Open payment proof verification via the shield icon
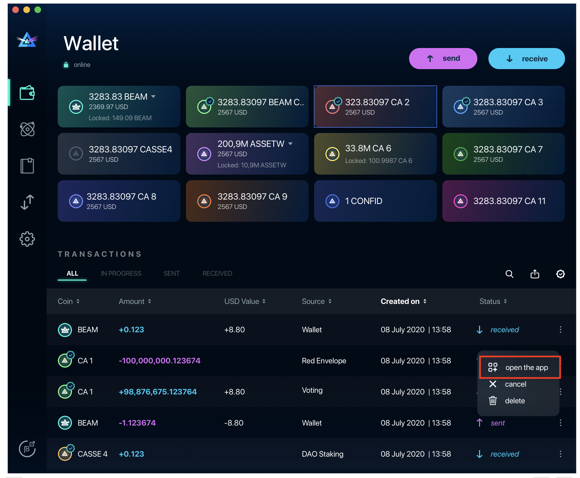Screen dimensions: 580x478 click(560, 274)
